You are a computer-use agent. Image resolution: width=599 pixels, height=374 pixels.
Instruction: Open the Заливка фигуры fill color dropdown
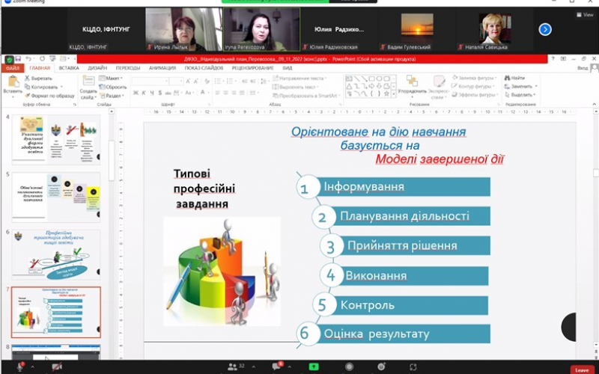(475, 78)
